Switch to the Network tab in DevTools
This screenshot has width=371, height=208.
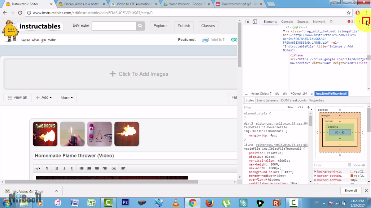click(319, 22)
